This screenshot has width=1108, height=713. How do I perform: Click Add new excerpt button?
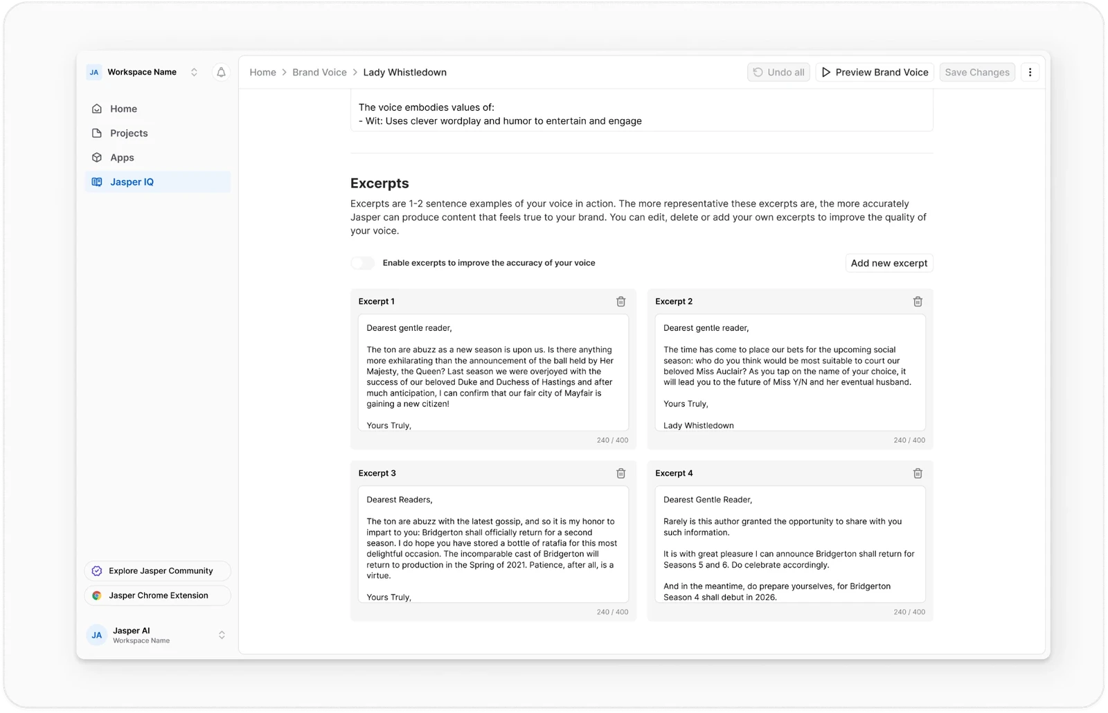click(889, 263)
